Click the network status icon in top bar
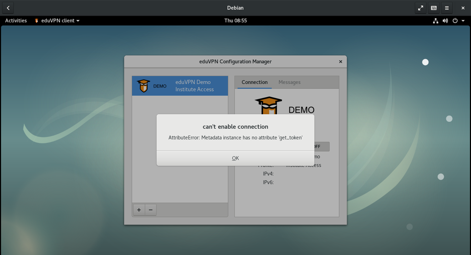The height and width of the screenshot is (255, 471). point(436,21)
